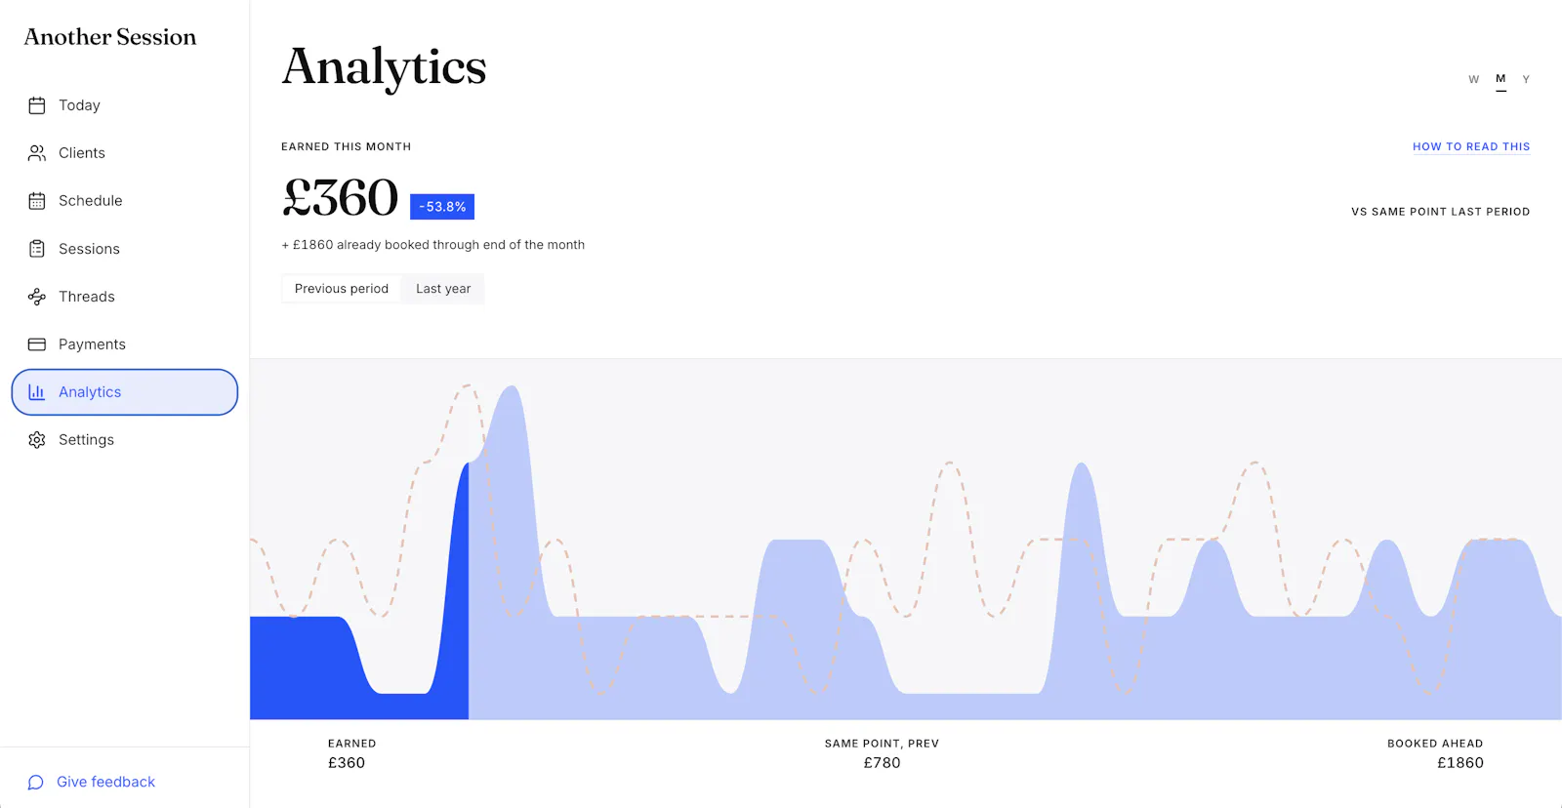The image size is (1562, 808).
Task: Select the Y yearly range
Action: coord(1526,79)
